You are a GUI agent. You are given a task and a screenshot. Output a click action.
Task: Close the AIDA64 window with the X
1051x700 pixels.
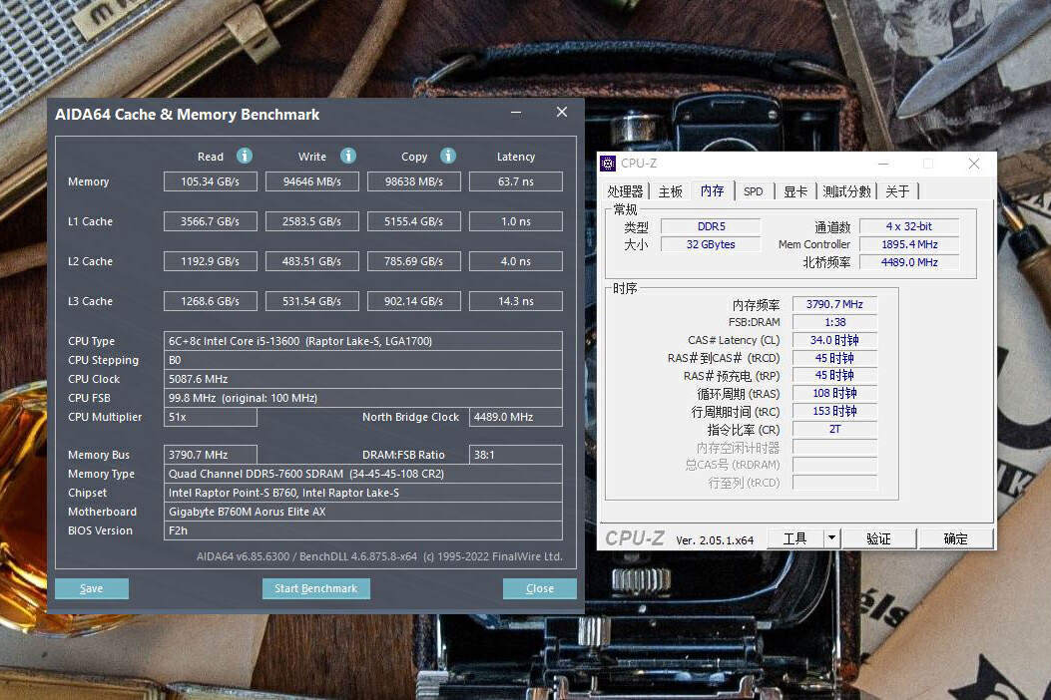(x=562, y=112)
